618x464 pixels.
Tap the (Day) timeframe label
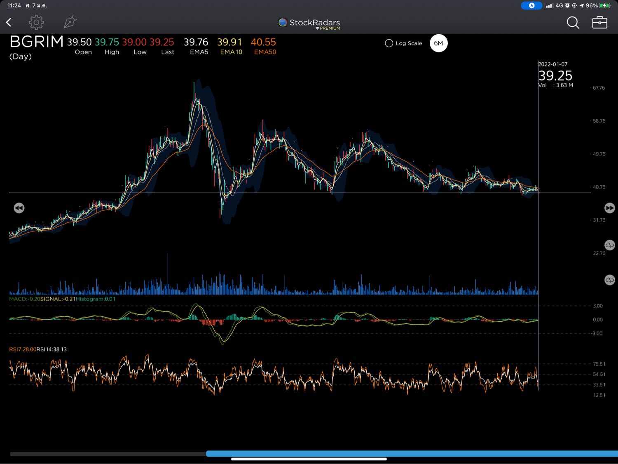point(21,57)
